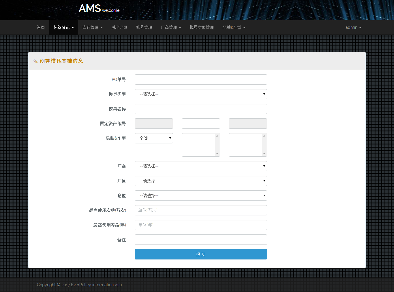
Task: Expand the 标签登记 dropdown menu
Action: click(x=63, y=27)
